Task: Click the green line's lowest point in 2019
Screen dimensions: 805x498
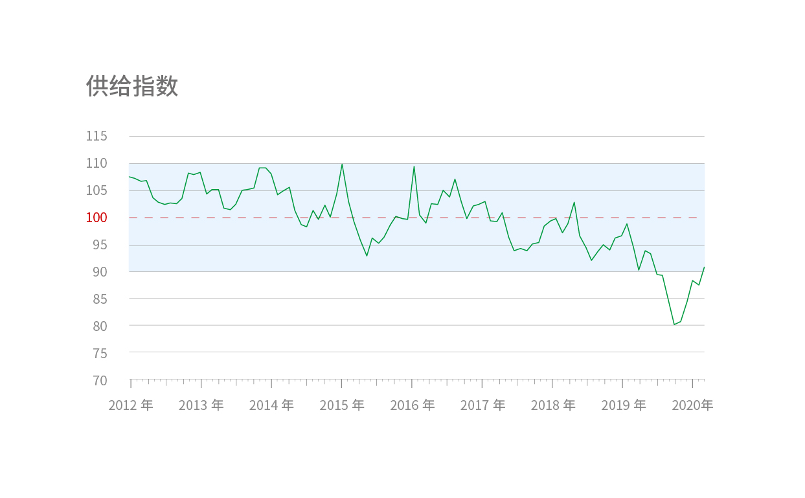Action: [x=674, y=324]
